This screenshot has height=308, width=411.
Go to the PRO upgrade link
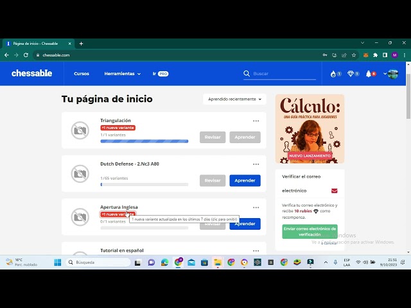pos(161,74)
